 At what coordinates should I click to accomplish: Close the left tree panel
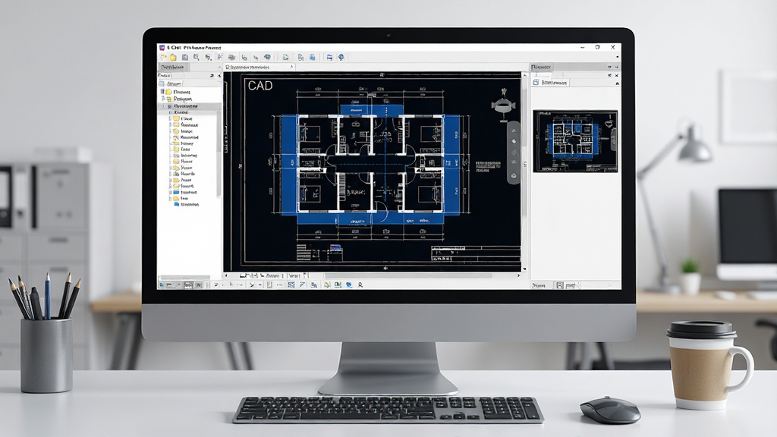[x=219, y=76]
